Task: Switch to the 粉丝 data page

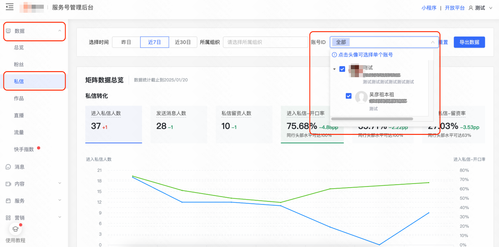Action: (x=18, y=64)
